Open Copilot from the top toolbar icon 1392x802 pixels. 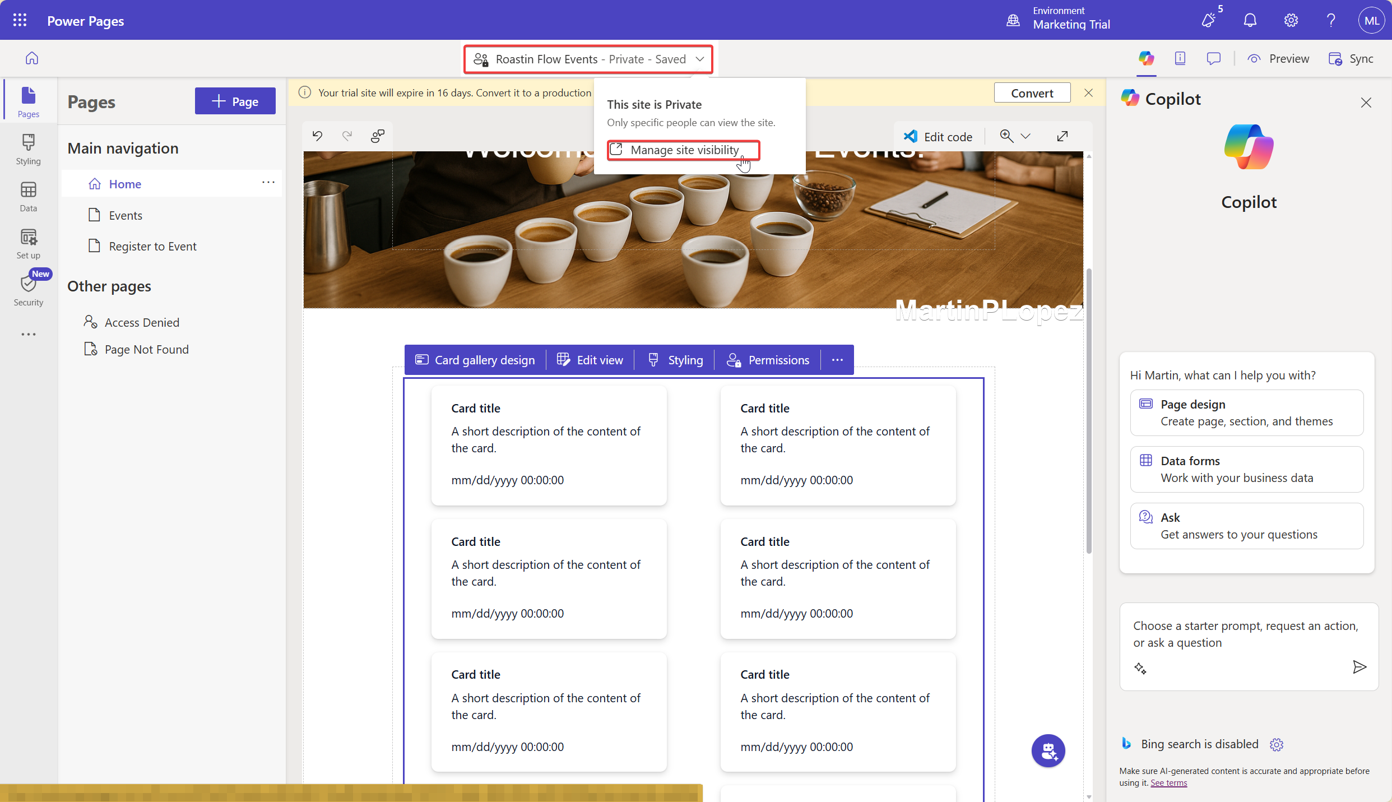(1146, 58)
